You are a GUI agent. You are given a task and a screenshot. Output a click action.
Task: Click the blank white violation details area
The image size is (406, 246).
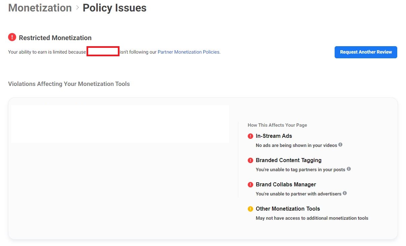(x=120, y=124)
